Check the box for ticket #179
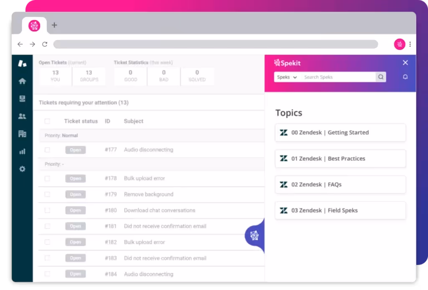Viewport: 428px width, 290px height. point(47,194)
